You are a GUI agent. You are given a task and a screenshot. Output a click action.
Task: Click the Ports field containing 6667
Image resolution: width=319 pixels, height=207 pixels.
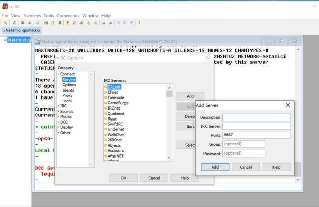pyautogui.click(x=257, y=135)
